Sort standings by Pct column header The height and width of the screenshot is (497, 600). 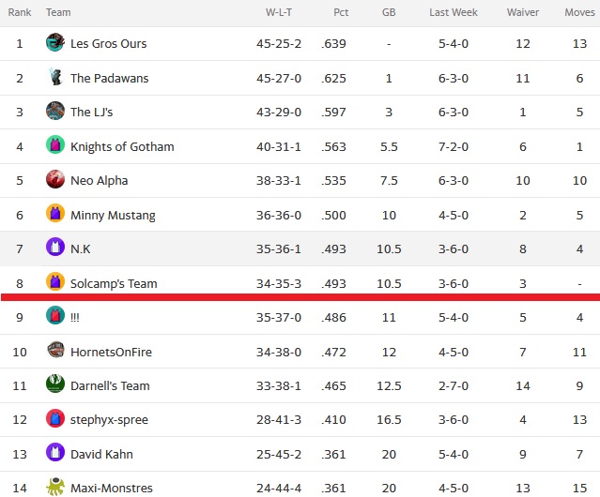click(x=341, y=12)
